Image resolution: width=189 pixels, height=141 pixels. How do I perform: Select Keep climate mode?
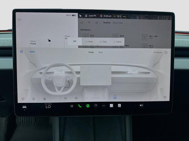pos(89,42)
